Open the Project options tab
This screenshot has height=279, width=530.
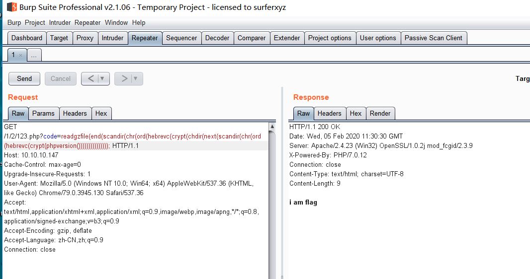[x=330, y=38]
